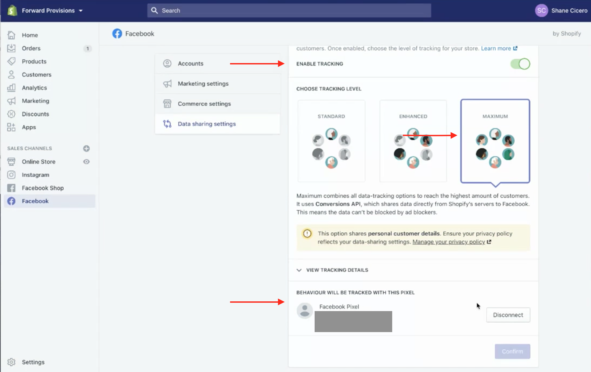
Task: Click the Discounts percent icon
Action: [x=11, y=114]
